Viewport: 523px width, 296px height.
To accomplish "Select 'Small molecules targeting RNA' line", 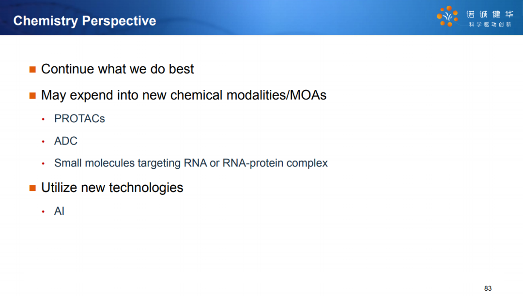I will pyautogui.click(x=191, y=163).
